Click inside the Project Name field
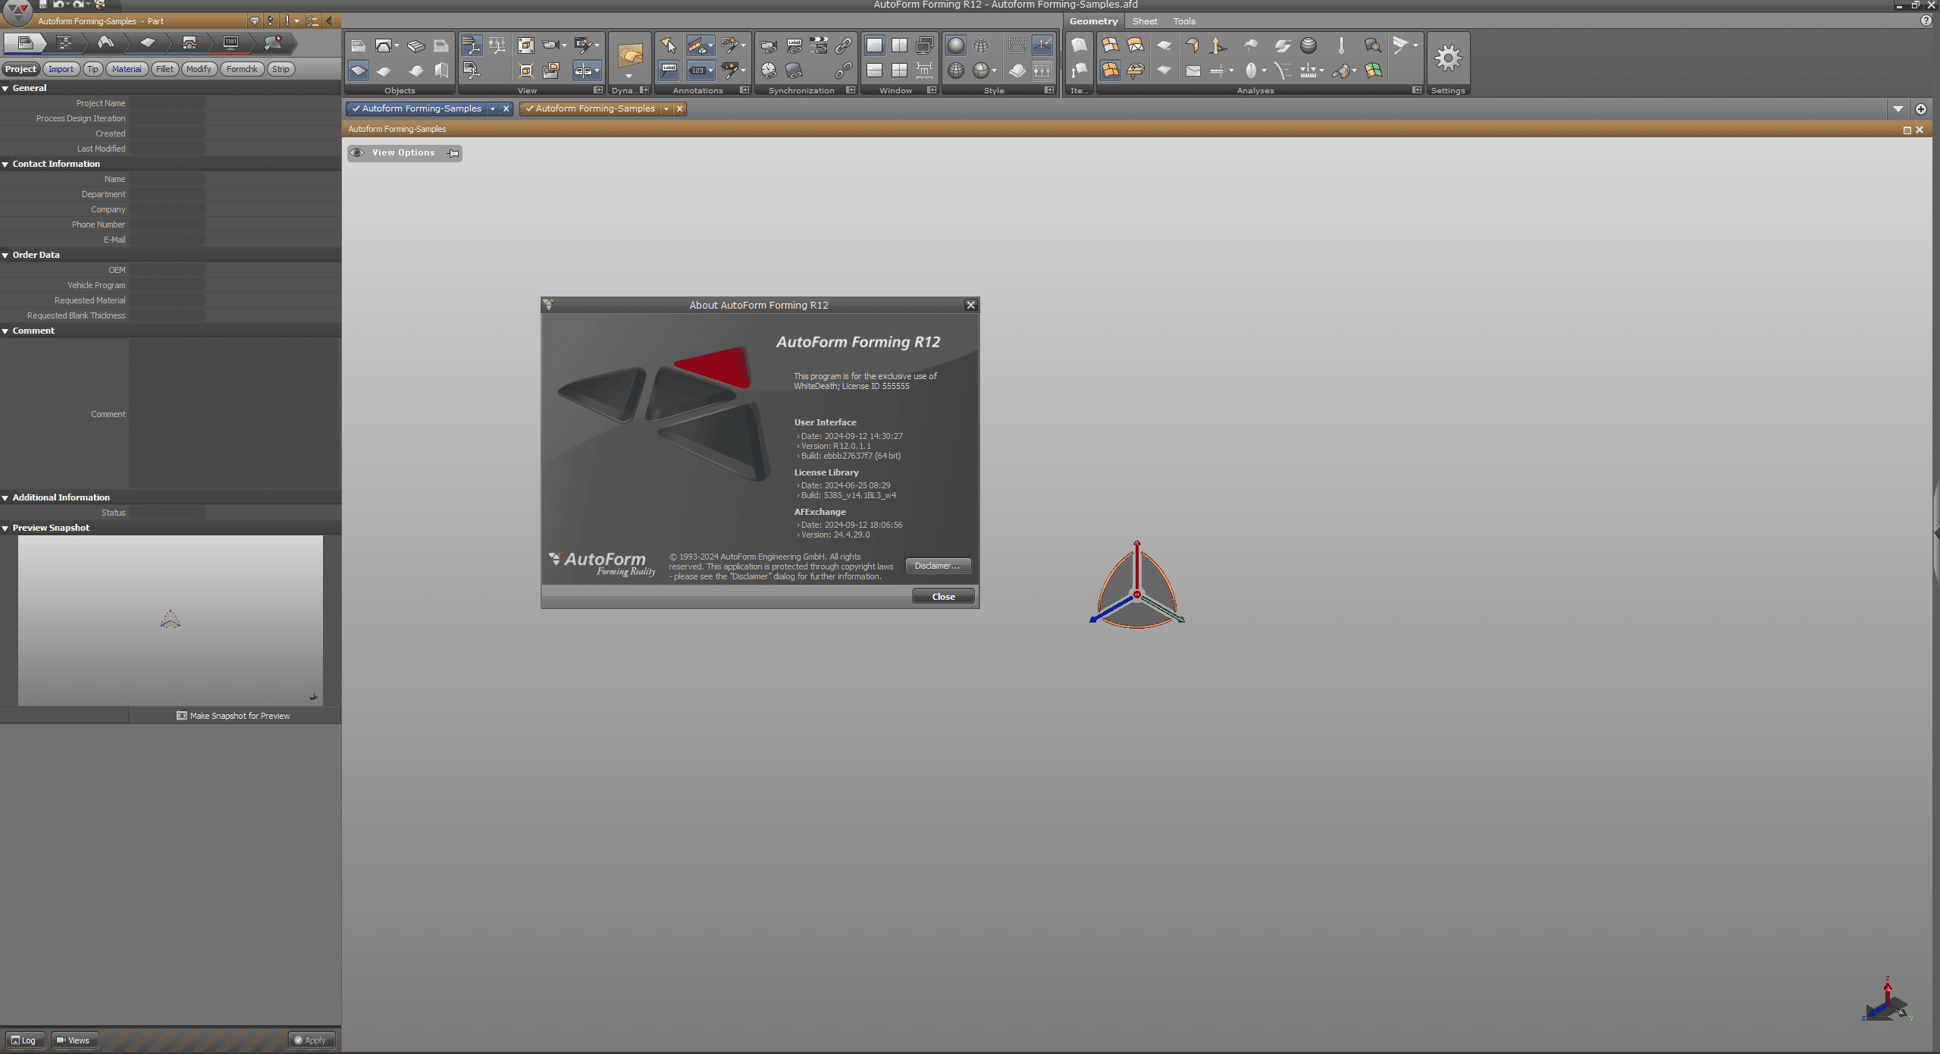This screenshot has height=1054, width=1940. click(x=167, y=103)
